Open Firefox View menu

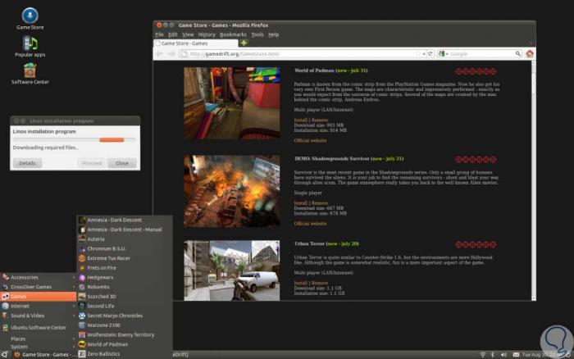[x=188, y=34]
